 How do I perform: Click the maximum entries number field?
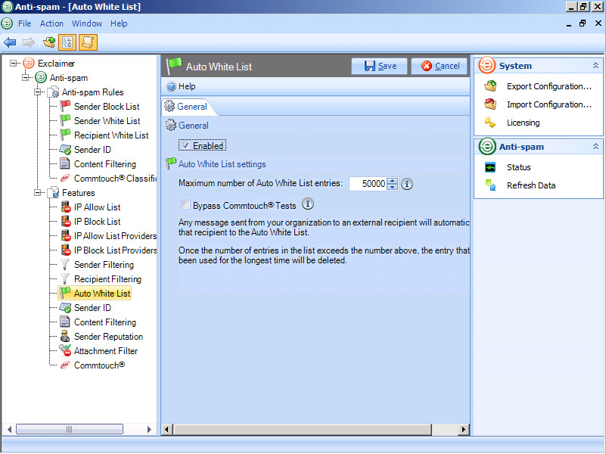(368, 184)
